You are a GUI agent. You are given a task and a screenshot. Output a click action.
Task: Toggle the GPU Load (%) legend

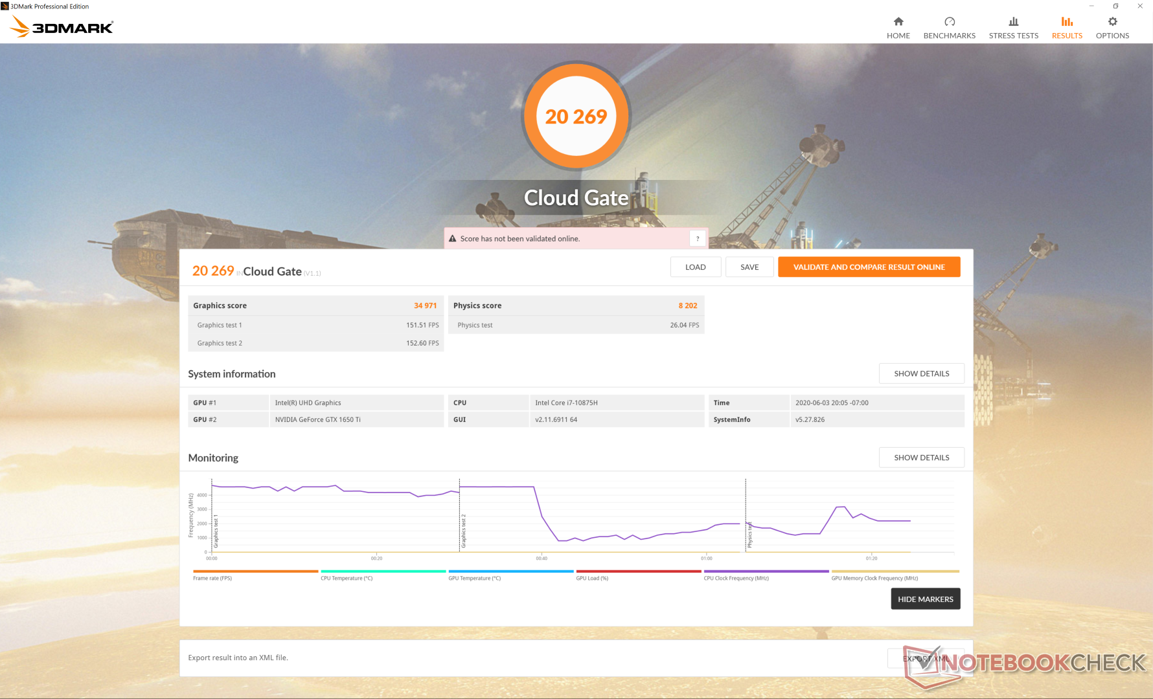[x=638, y=575]
